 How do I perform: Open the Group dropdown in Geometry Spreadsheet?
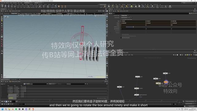click(x=47, y=84)
